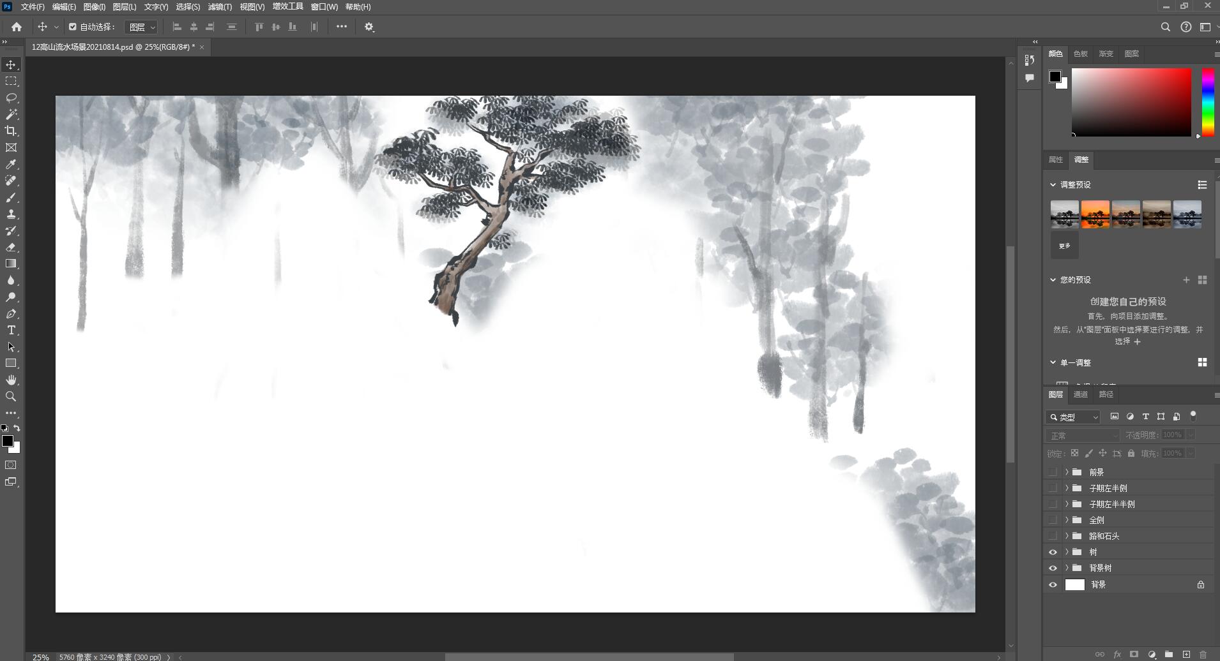Show the 全侧 layer group
This screenshot has width=1220, height=661.
(x=1053, y=520)
